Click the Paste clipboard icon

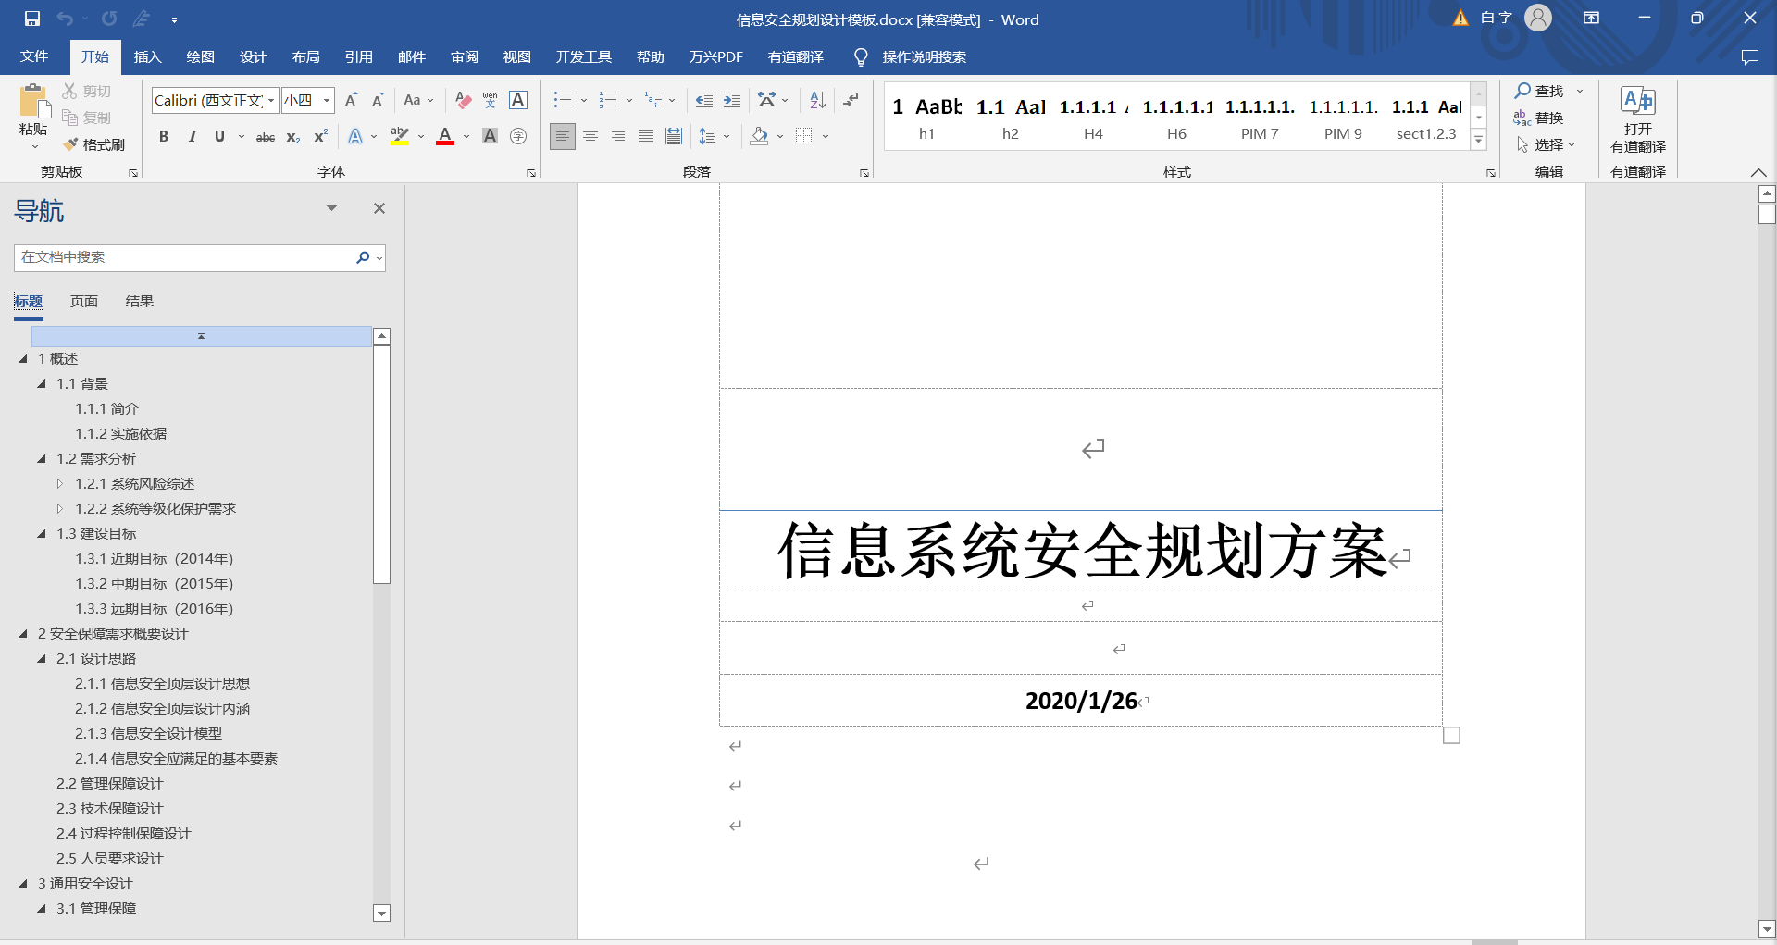pos(33,102)
